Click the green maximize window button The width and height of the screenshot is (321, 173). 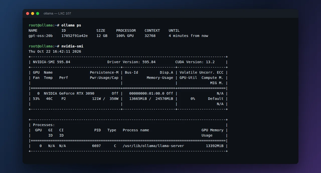38,13
